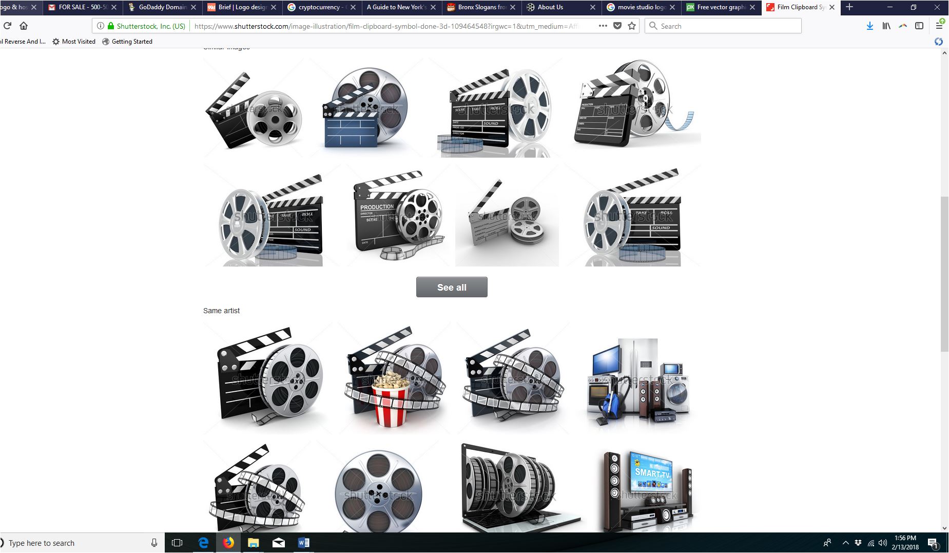Viewport: 949px width, 553px height.
Task: Reload the current page
Action: coord(7,26)
